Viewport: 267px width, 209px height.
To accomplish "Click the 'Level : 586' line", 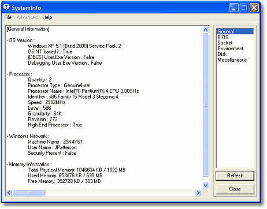I will 39,108.
